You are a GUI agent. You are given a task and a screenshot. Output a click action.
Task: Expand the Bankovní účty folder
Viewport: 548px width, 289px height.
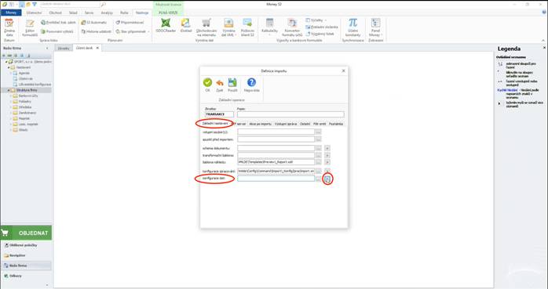(x=11, y=96)
